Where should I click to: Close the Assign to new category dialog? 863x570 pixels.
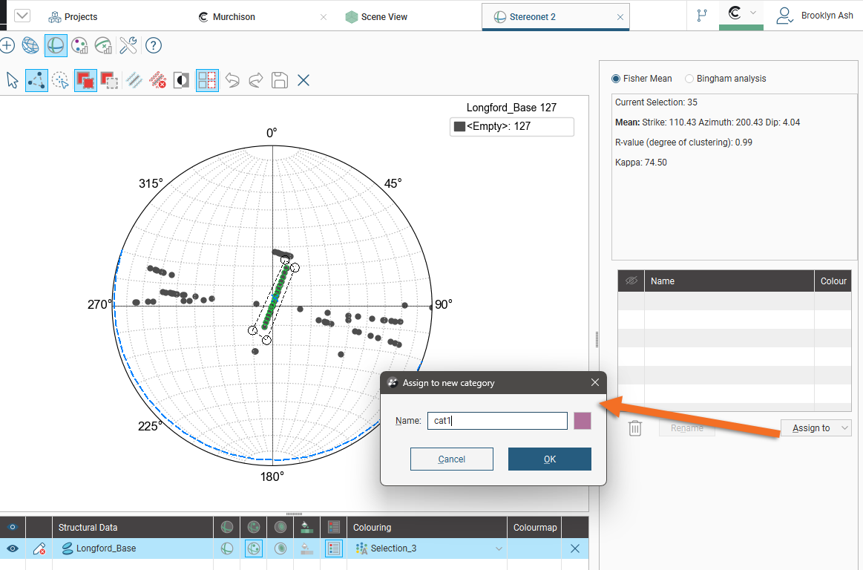[595, 383]
